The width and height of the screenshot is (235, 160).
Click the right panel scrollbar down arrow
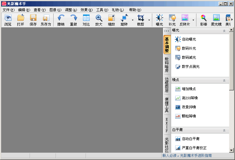tap(231, 150)
